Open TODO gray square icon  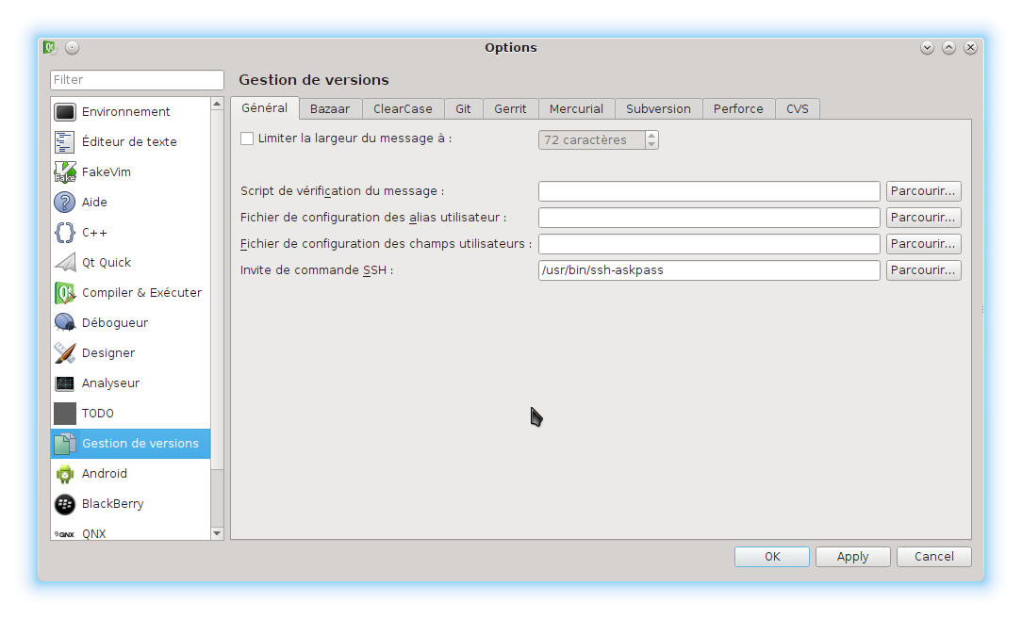[64, 413]
